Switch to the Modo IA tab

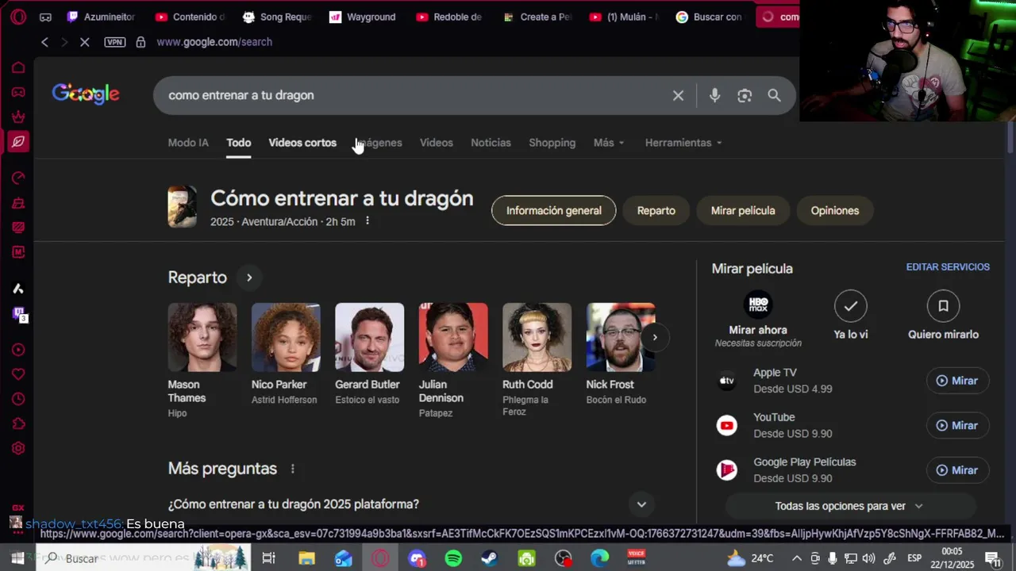(188, 143)
